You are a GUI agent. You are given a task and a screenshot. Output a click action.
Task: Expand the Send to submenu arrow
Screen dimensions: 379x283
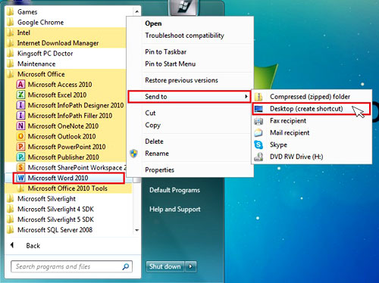pos(246,96)
